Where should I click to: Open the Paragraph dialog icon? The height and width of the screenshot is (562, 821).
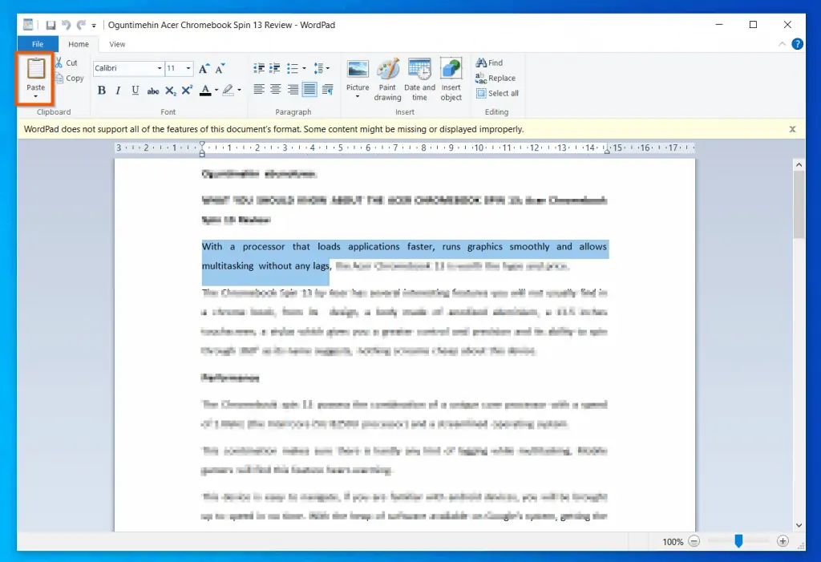click(328, 90)
